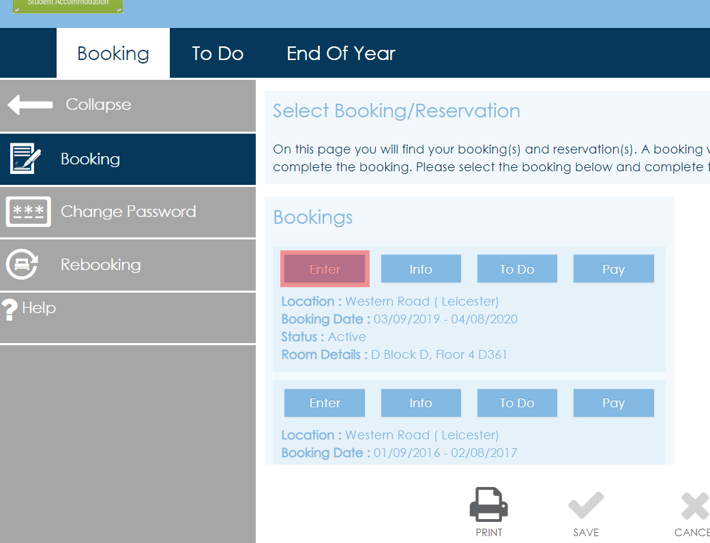Viewport: 710px width, 543px height.
Task: Click the Change Password asterisks icon
Action: point(28,211)
